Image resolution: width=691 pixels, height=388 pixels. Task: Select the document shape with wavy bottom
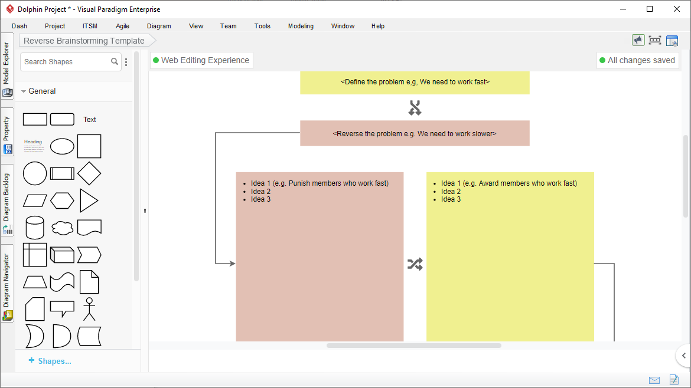point(89,228)
